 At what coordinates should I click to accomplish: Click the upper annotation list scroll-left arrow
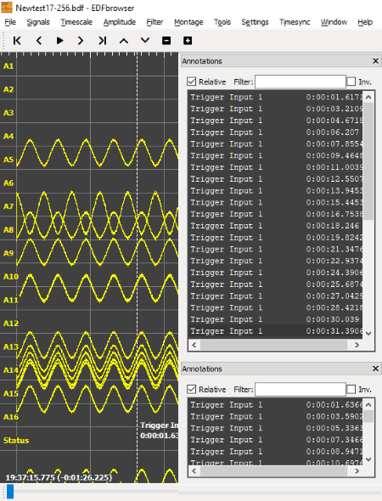click(x=194, y=345)
